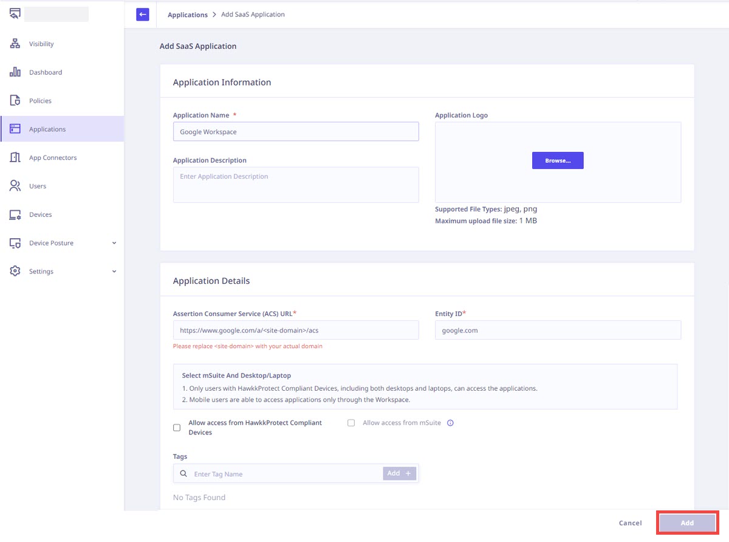Click the Settings gear icon
The height and width of the screenshot is (542, 729).
pyautogui.click(x=15, y=271)
